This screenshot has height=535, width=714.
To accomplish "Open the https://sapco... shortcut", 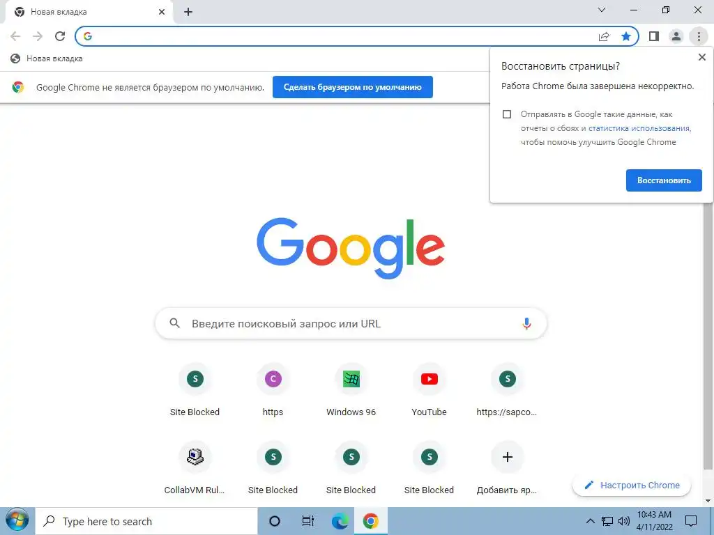I will click(508, 389).
